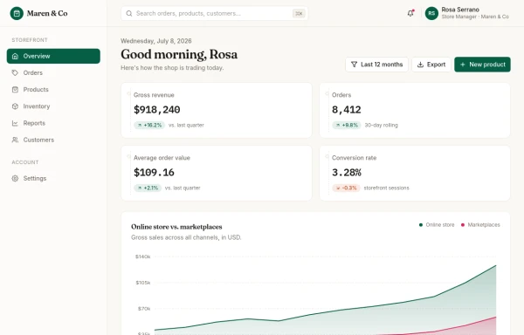This screenshot has width=524, height=335.
Task: Click the -0.3% change badge
Action: tap(346, 188)
